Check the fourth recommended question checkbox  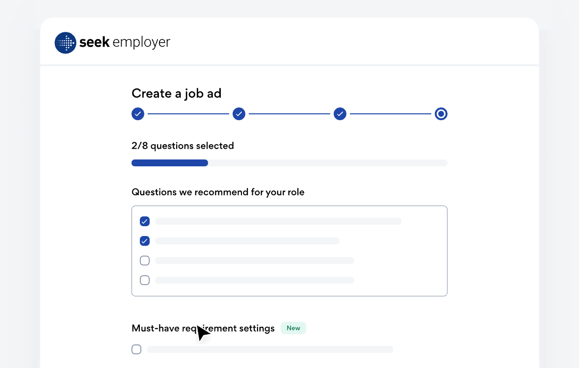click(x=145, y=280)
